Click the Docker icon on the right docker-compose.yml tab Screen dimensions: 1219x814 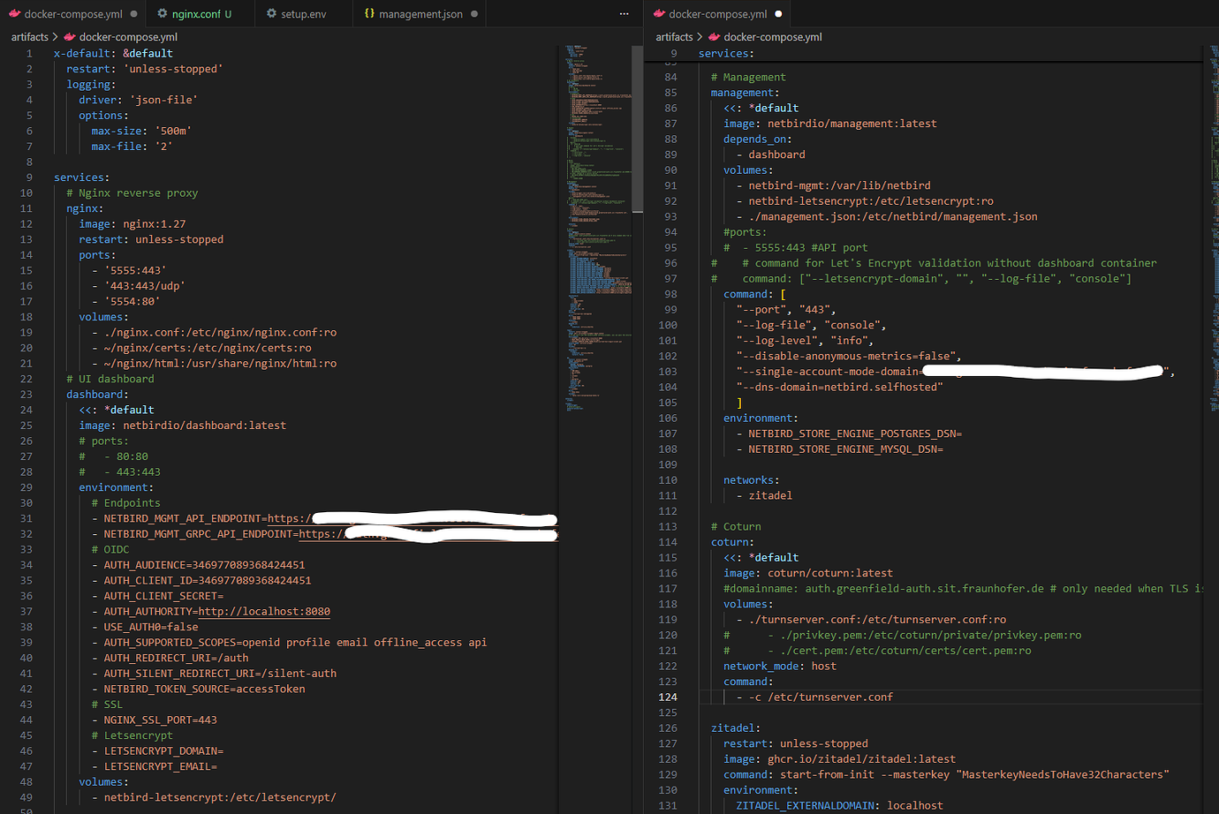[661, 13]
